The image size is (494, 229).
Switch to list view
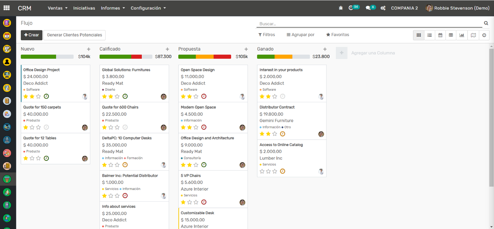coord(430,35)
